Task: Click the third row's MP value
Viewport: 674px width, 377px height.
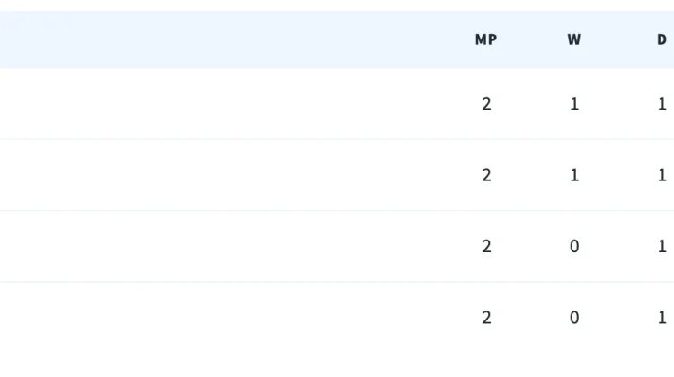Action: coord(486,246)
